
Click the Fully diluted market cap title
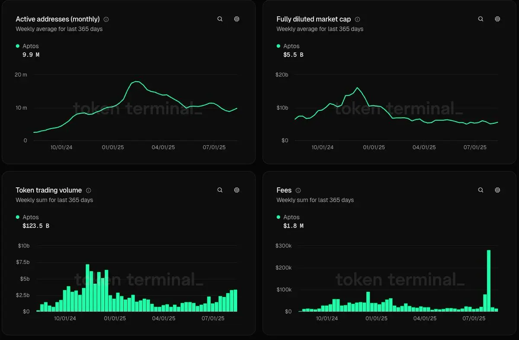[314, 19]
